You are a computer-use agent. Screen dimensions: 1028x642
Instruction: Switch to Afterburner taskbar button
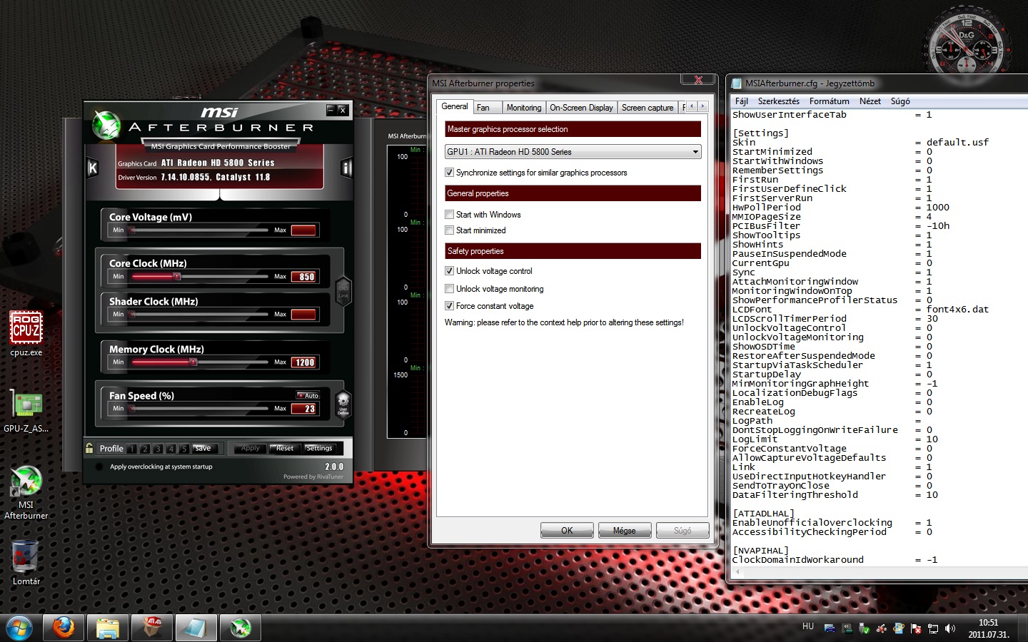pyautogui.click(x=241, y=628)
